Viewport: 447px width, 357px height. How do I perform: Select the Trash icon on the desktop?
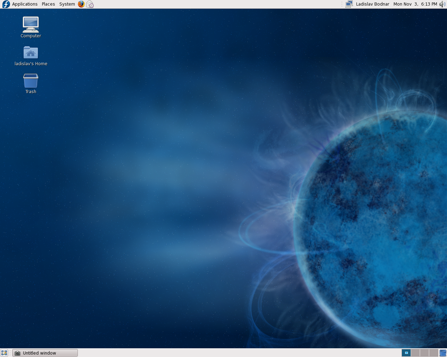[31, 84]
